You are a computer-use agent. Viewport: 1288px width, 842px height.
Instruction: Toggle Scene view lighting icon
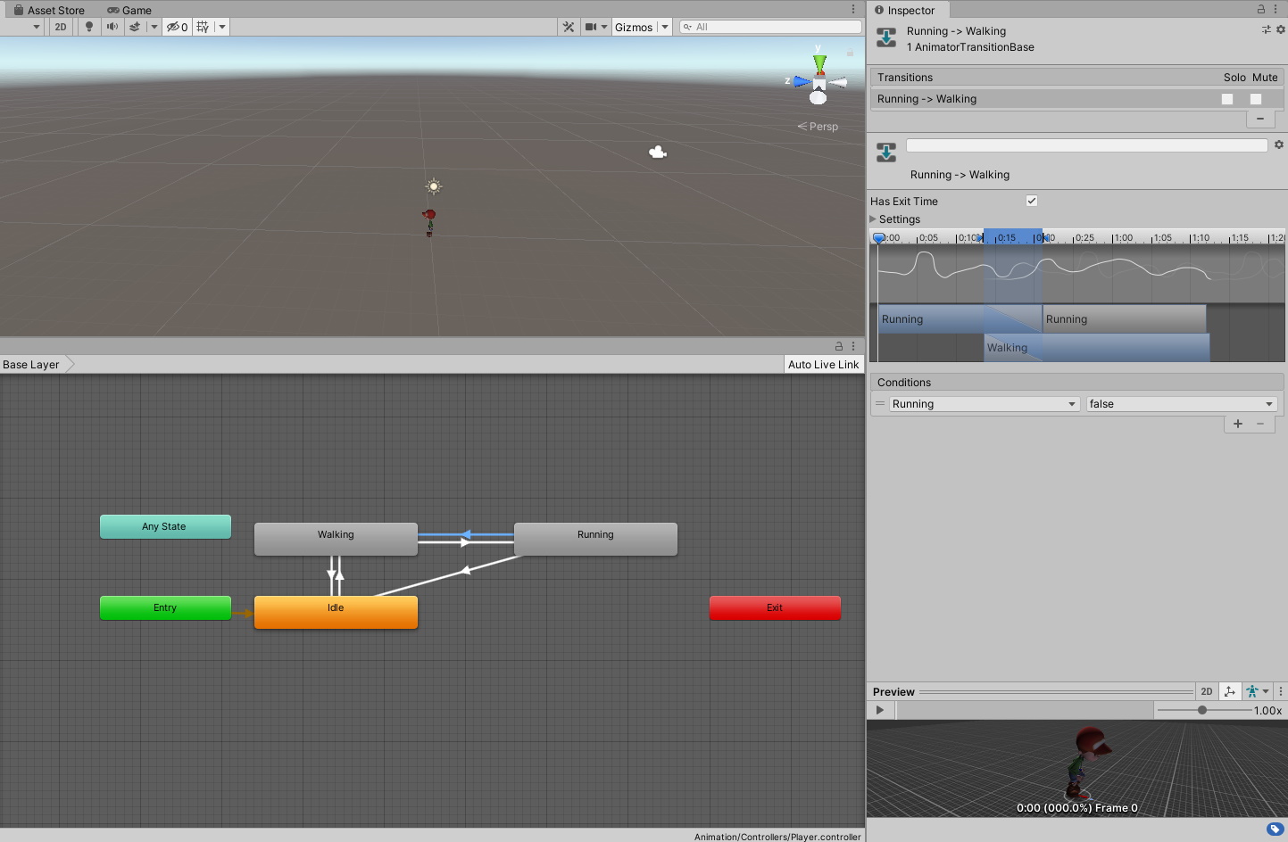pyautogui.click(x=88, y=27)
